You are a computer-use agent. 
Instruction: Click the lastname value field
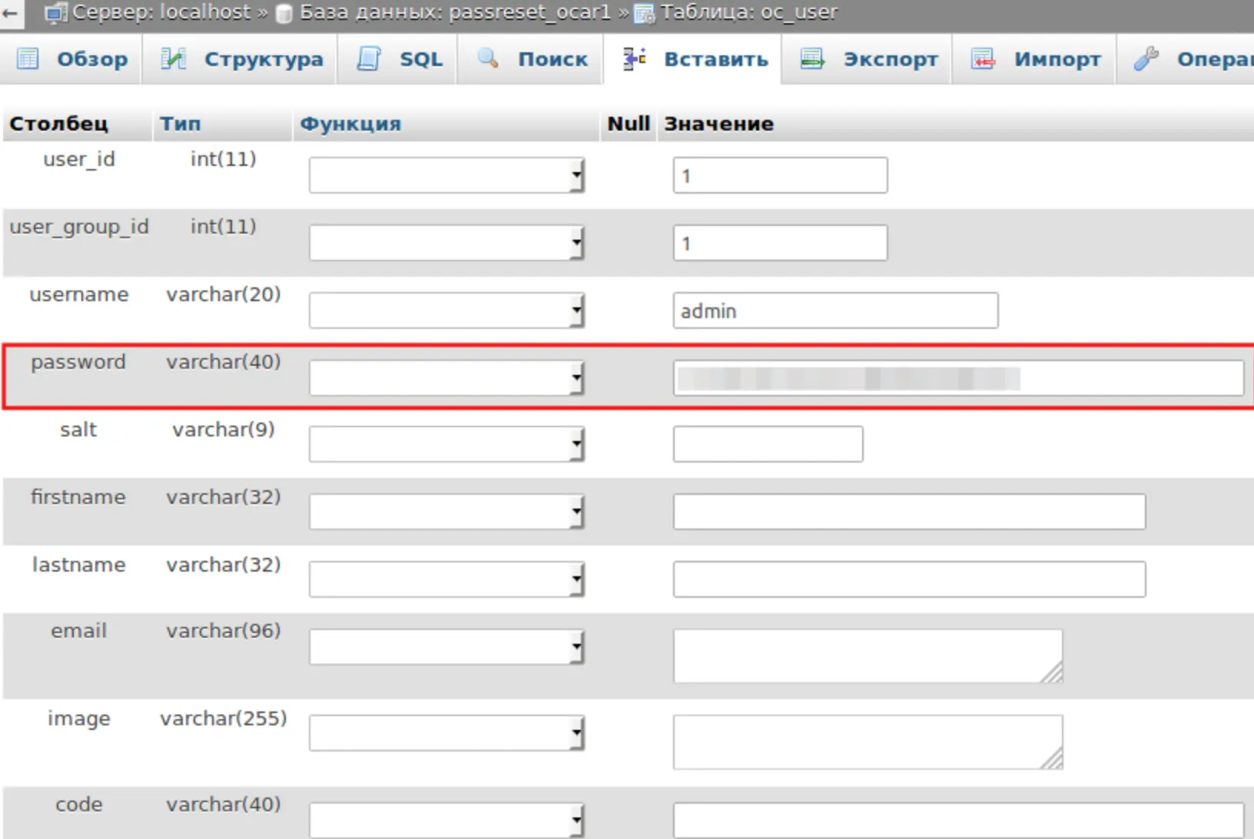tap(909, 579)
